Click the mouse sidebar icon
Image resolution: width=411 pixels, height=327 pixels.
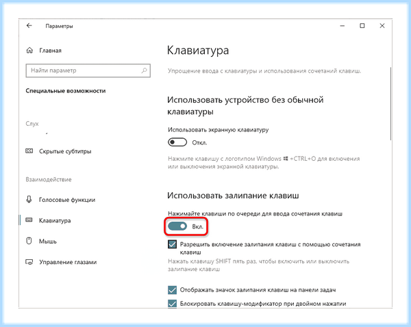(29, 241)
